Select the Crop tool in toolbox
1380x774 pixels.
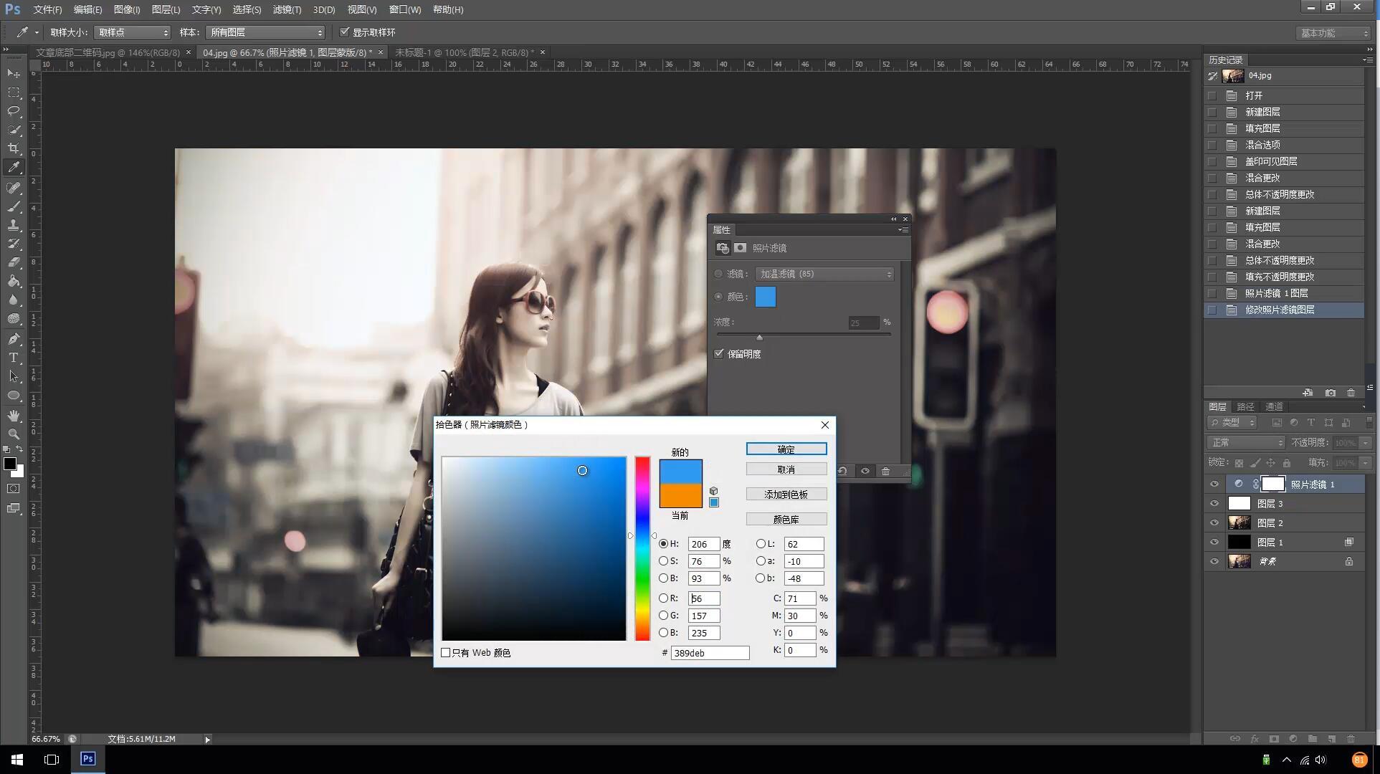(x=14, y=148)
